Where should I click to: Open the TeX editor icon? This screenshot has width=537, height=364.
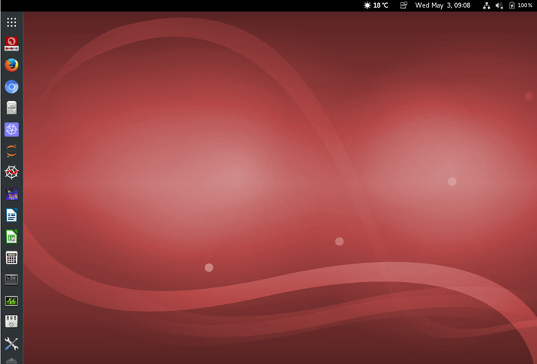click(x=12, y=194)
